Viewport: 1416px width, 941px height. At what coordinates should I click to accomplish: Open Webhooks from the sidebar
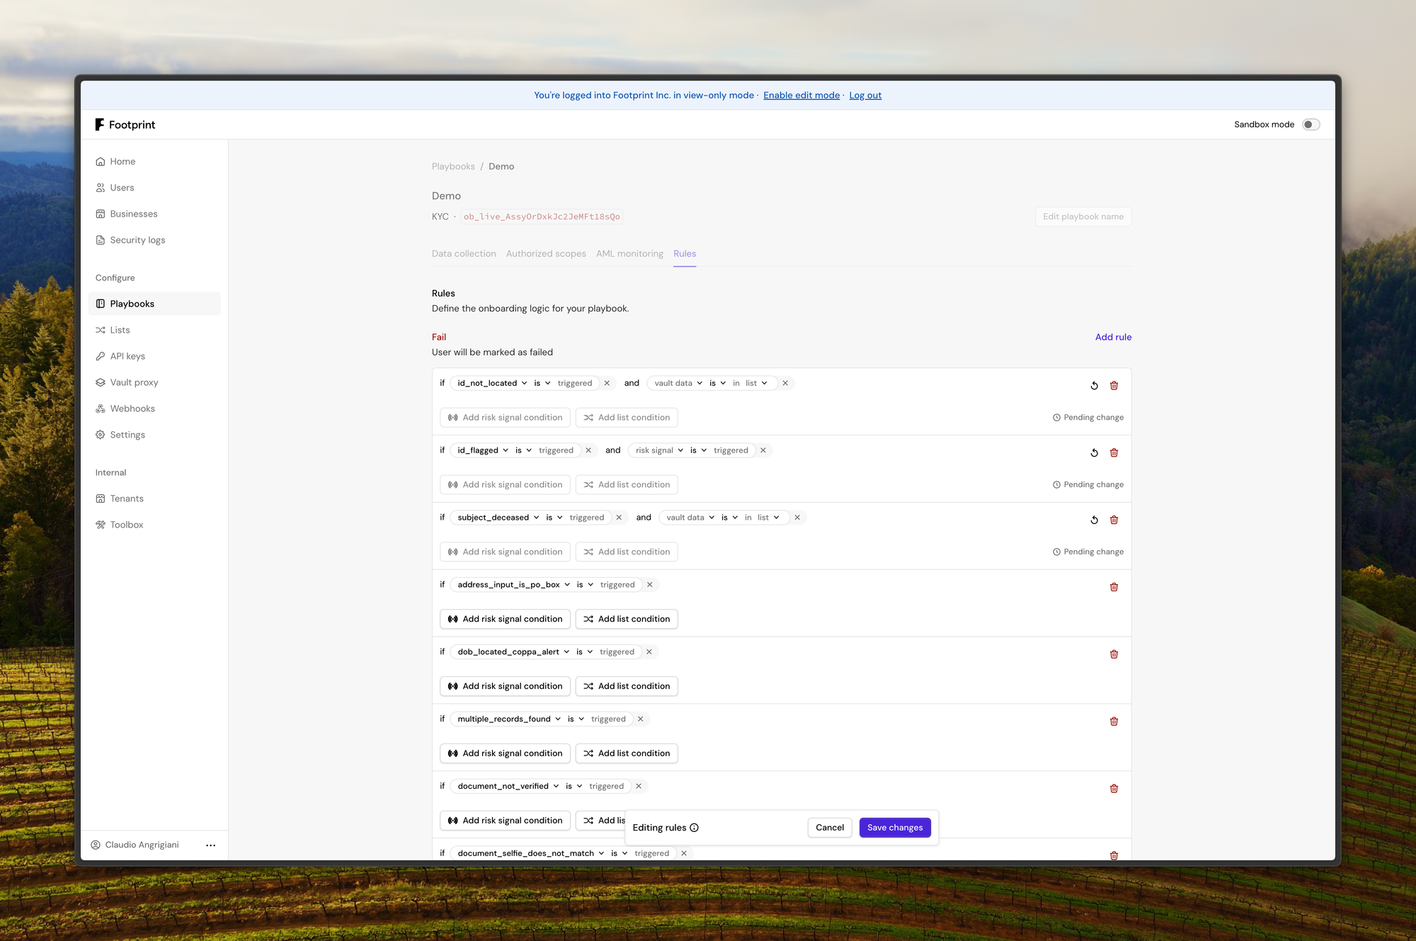coord(132,409)
